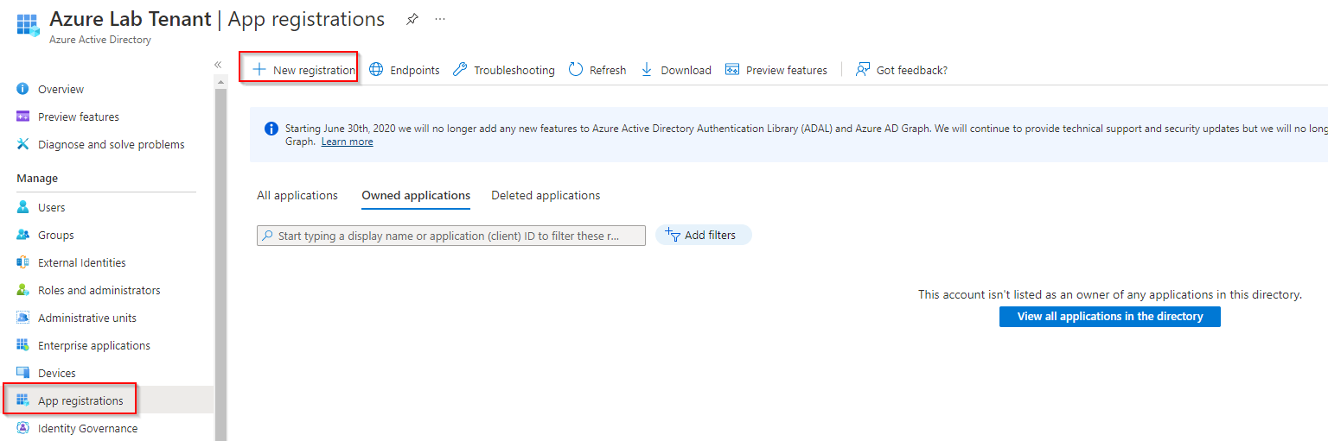Click the Overview info icon in sidebar
Screen dimensions: 1328x441
pos(23,89)
